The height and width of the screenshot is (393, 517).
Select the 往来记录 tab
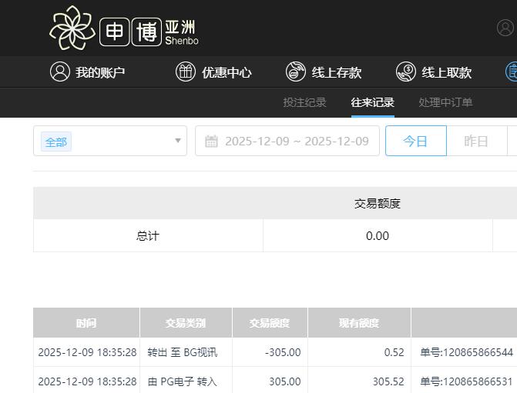click(x=372, y=102)
